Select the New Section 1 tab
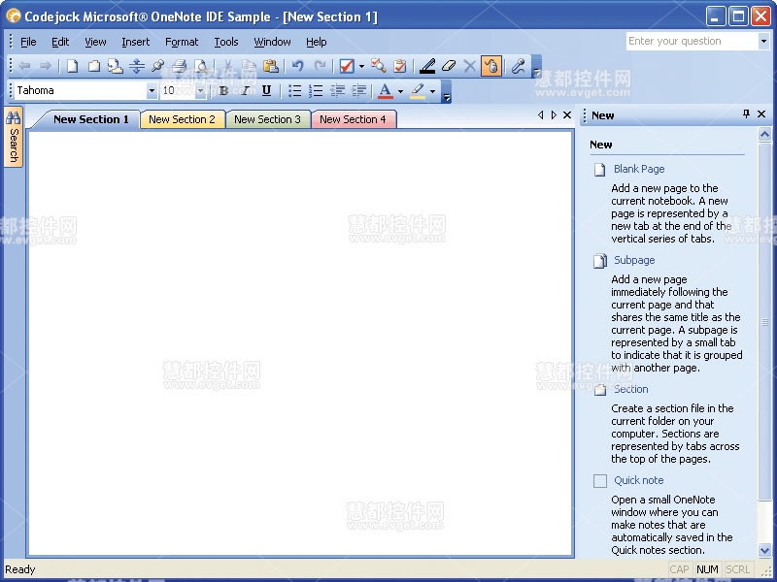The image size is (777, 582). (91, 119)
